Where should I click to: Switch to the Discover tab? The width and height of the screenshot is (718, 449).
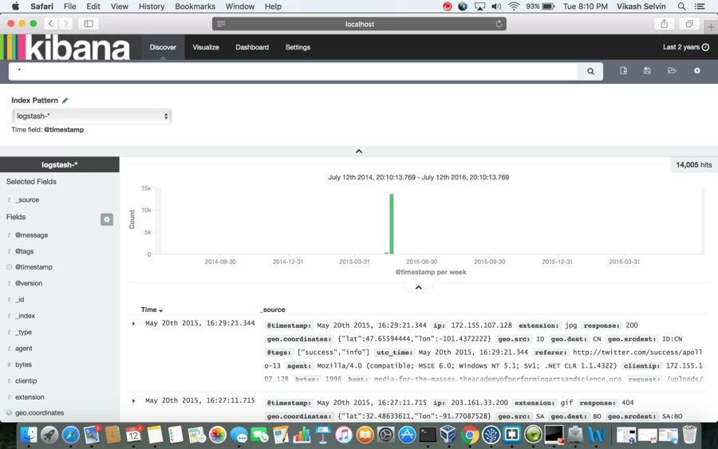pyautogui.click(x=163, y=47)
